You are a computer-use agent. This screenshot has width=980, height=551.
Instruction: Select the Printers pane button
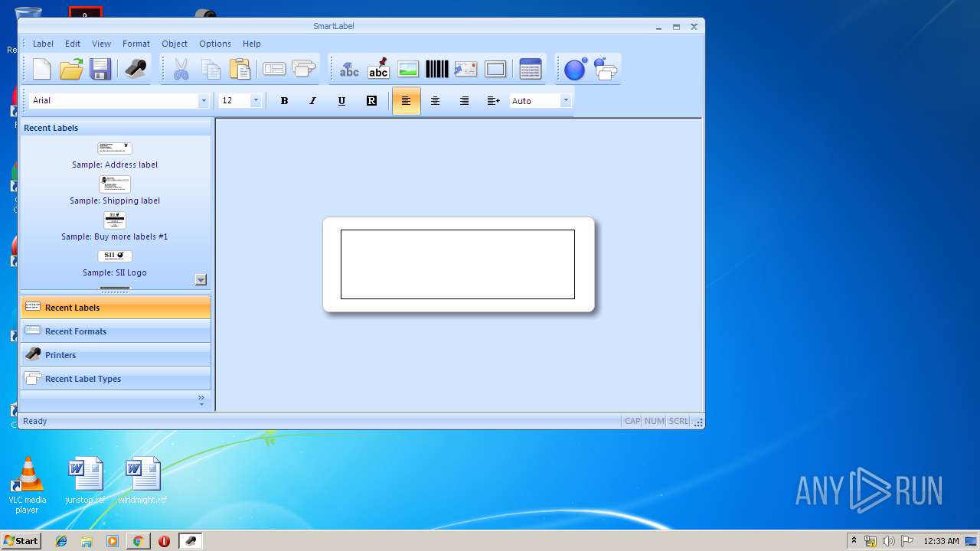pos(116,355)
